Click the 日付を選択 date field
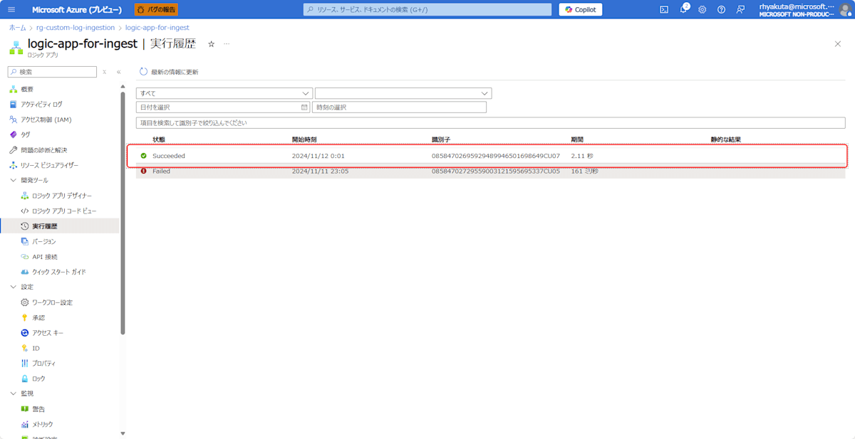Screen dimensions: 855x439 pos(223,107)
